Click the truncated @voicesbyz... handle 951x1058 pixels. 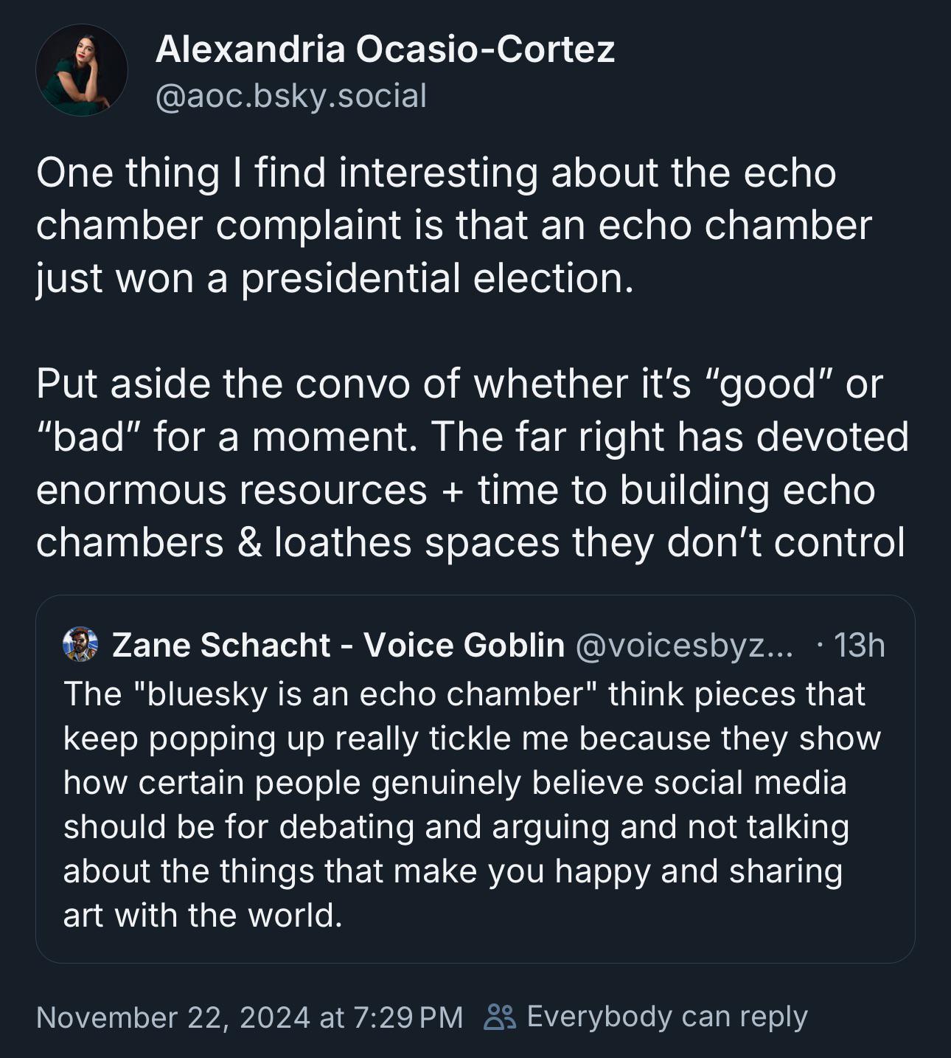684,646
